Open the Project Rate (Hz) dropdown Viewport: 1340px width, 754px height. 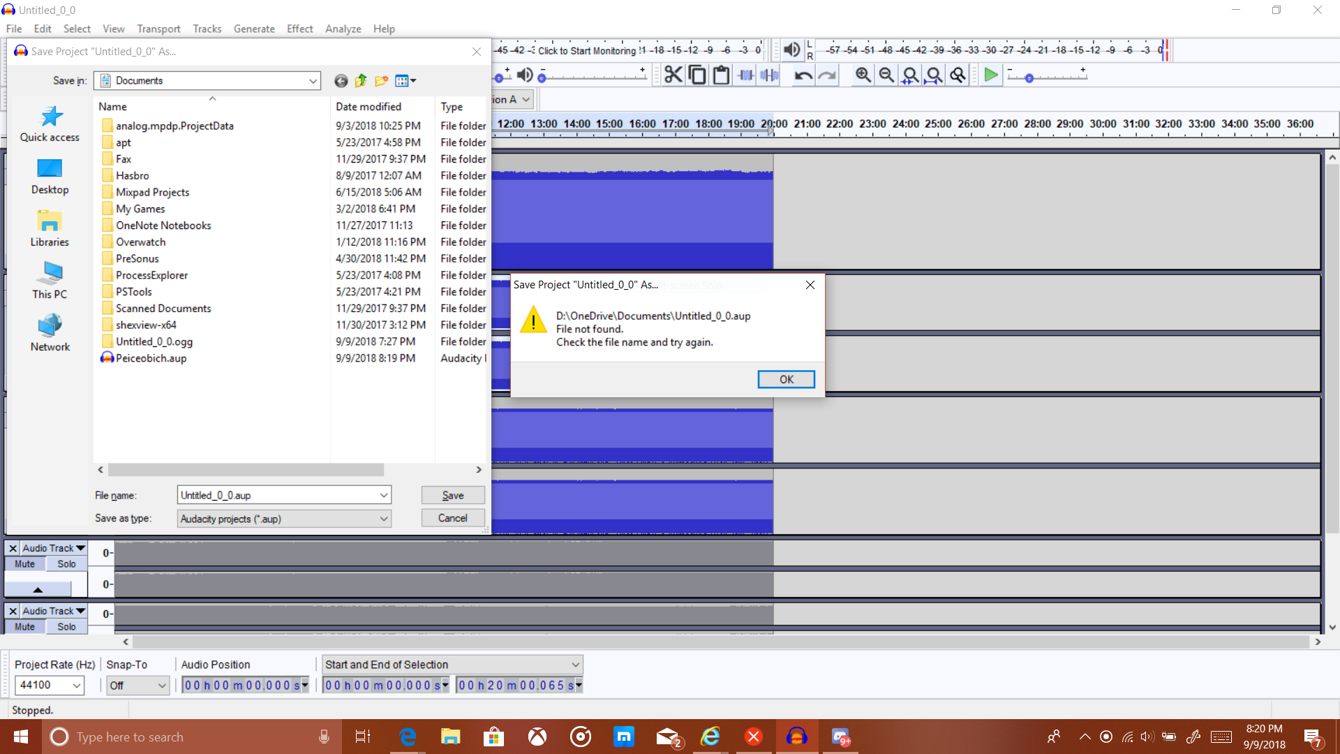click(x=76, y=686)
